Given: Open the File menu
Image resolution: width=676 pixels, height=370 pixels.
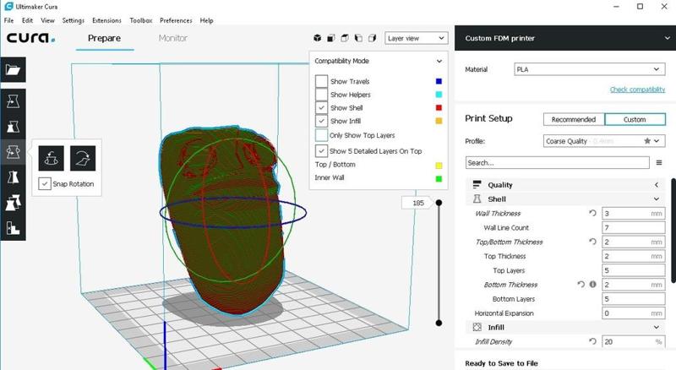Looking at the screenshot, I should coord(8,20).
